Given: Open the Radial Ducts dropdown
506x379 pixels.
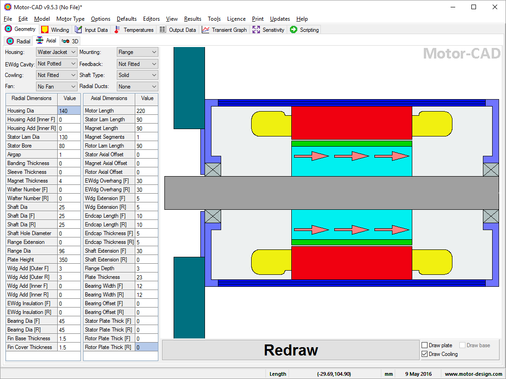Looking at the screenshot, I should pos(138,86).
